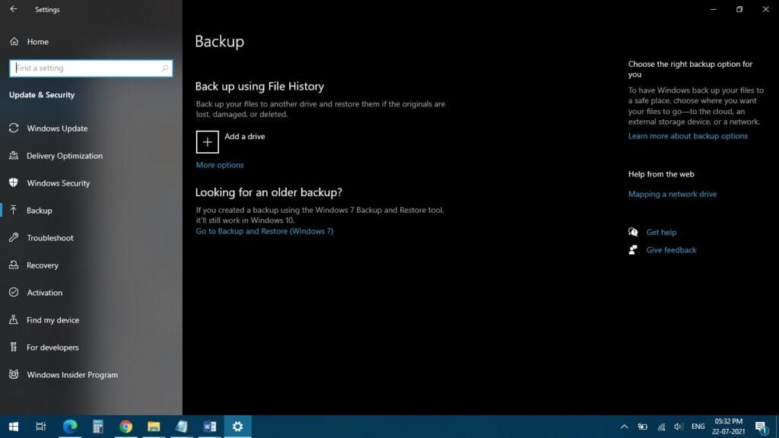The height and width of the screenshot is (438, 779).
Task: Switch to the Troubleshoot section
Action: pyautogui.click(x=50, y=238)
